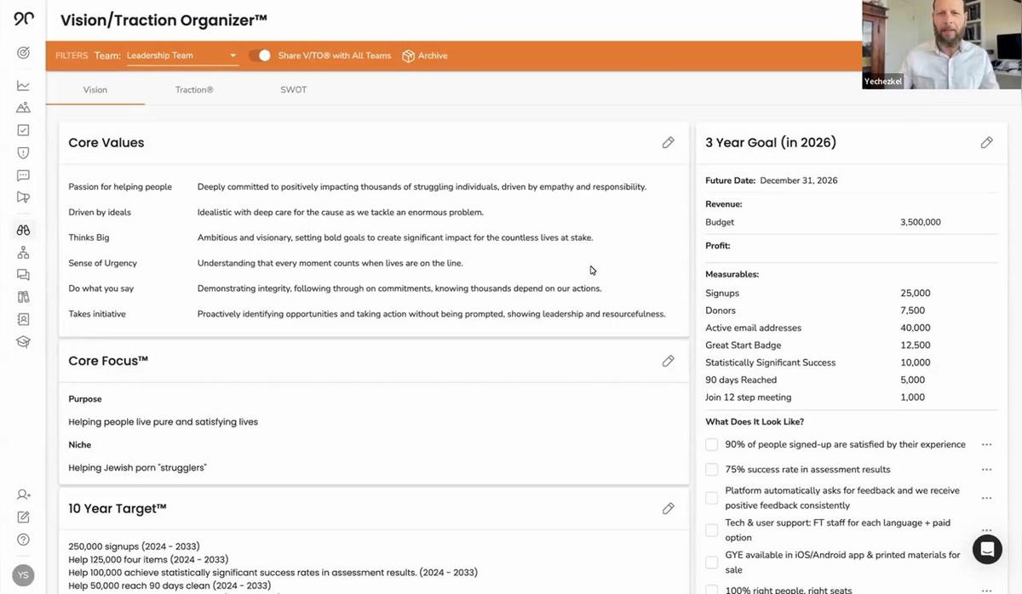The image size is (1022, 594).
Task: Click 'Sense of Urgency' core value
Action: [103, 264]
